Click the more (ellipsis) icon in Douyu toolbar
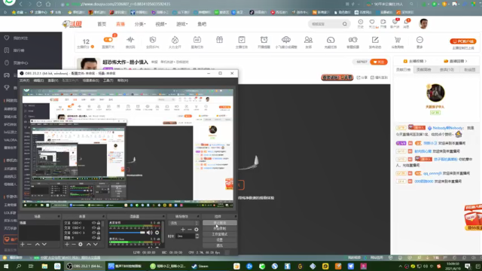The image size is (482, 271). 419,40
